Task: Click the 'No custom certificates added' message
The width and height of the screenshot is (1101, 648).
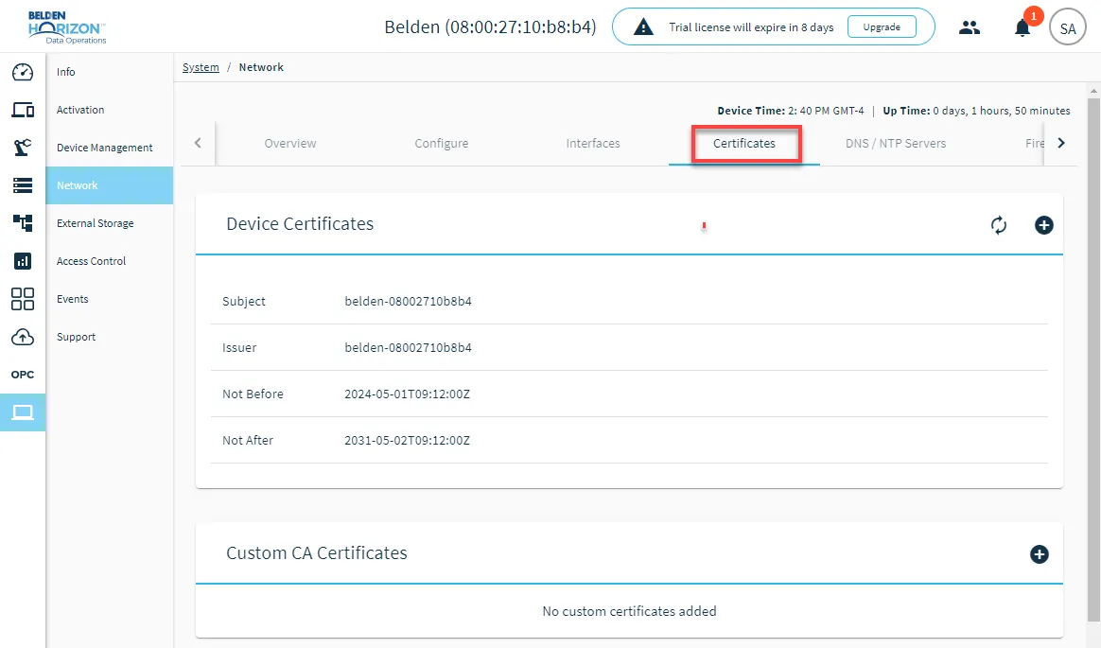Action: pos(629,611)
